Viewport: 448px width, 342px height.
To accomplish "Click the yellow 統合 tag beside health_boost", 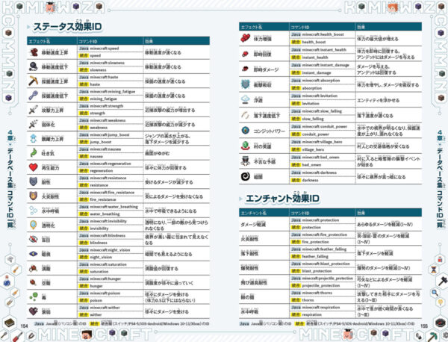I will point(293,43).
